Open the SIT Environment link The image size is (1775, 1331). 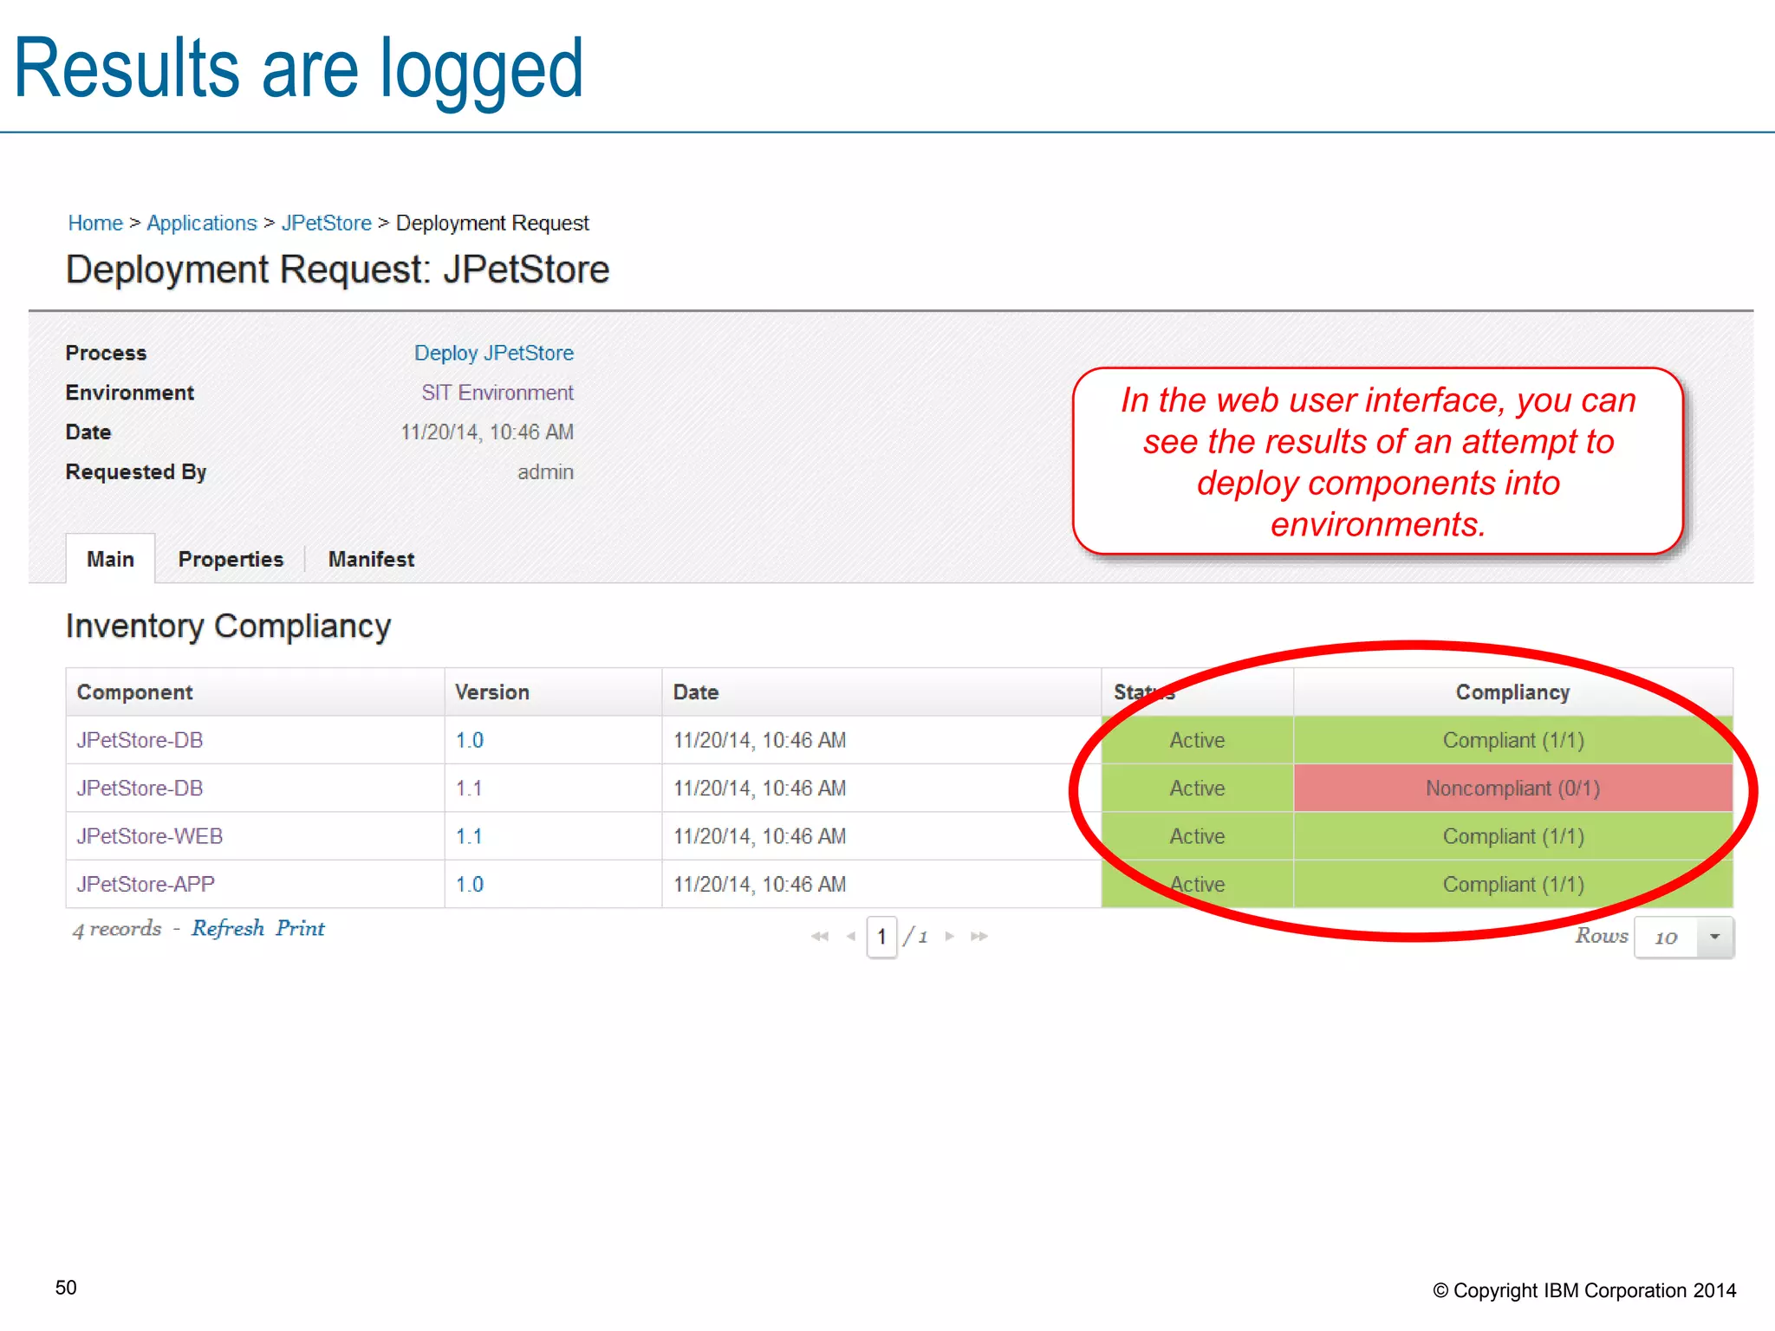(497, 393)
